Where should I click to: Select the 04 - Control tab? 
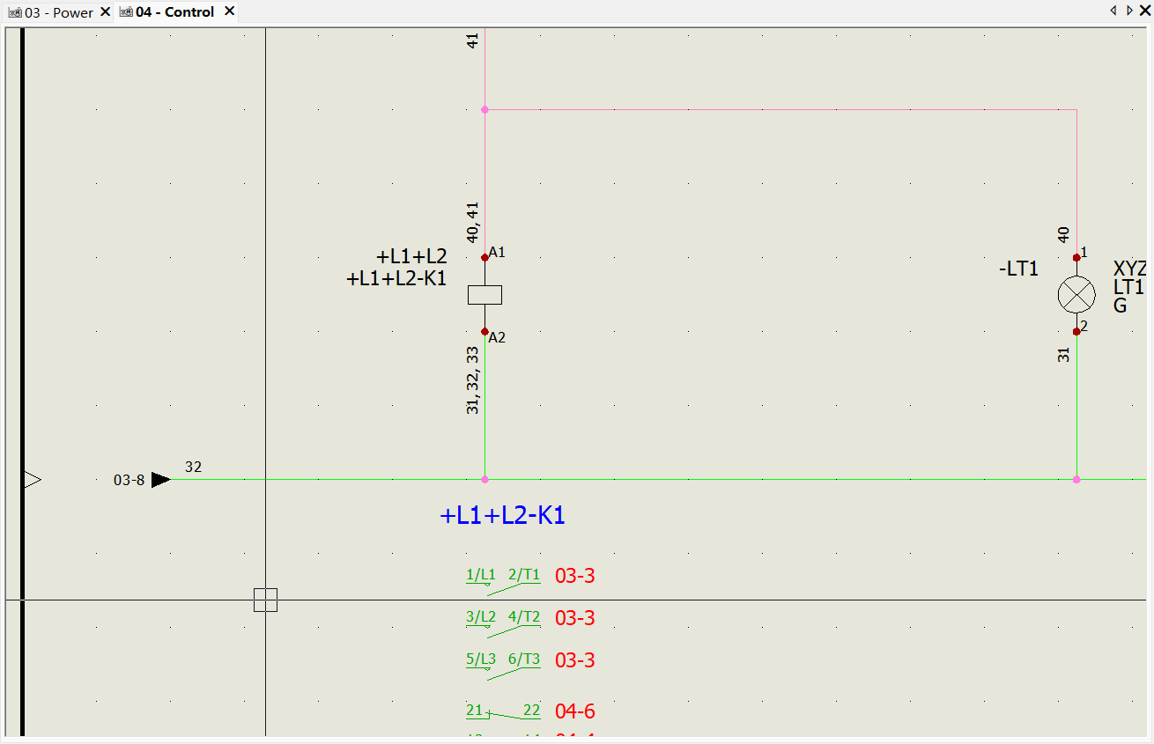click(x=174, y=12)
